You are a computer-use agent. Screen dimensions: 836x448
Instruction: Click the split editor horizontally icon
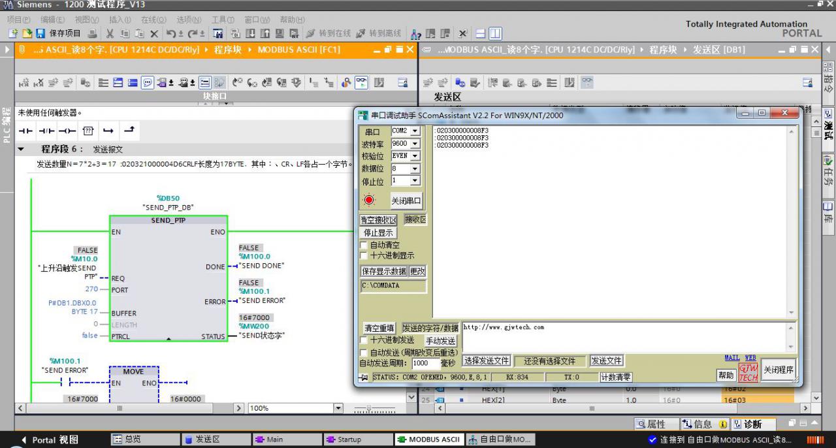point(481,33)
